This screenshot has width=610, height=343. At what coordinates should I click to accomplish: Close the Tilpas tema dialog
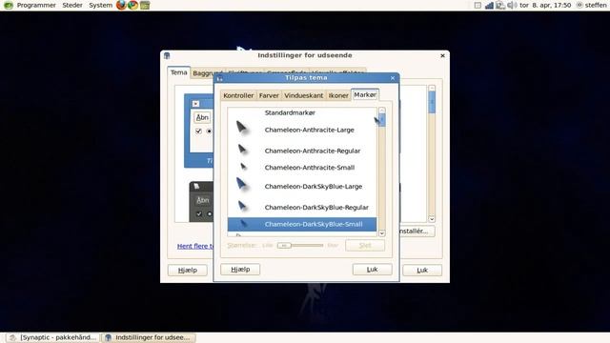click(393, 78)
